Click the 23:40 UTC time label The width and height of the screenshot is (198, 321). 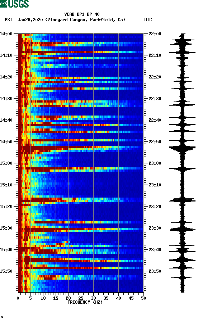[155, 250]
